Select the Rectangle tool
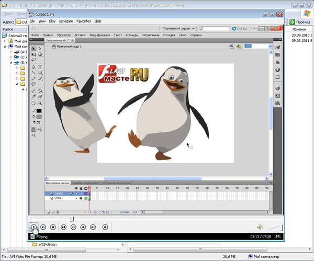This screenshot has width=314, height=261. pyautogui.click(x=40, y=73)
